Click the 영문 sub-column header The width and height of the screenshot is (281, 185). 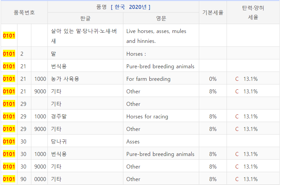(x=161, y=18)
